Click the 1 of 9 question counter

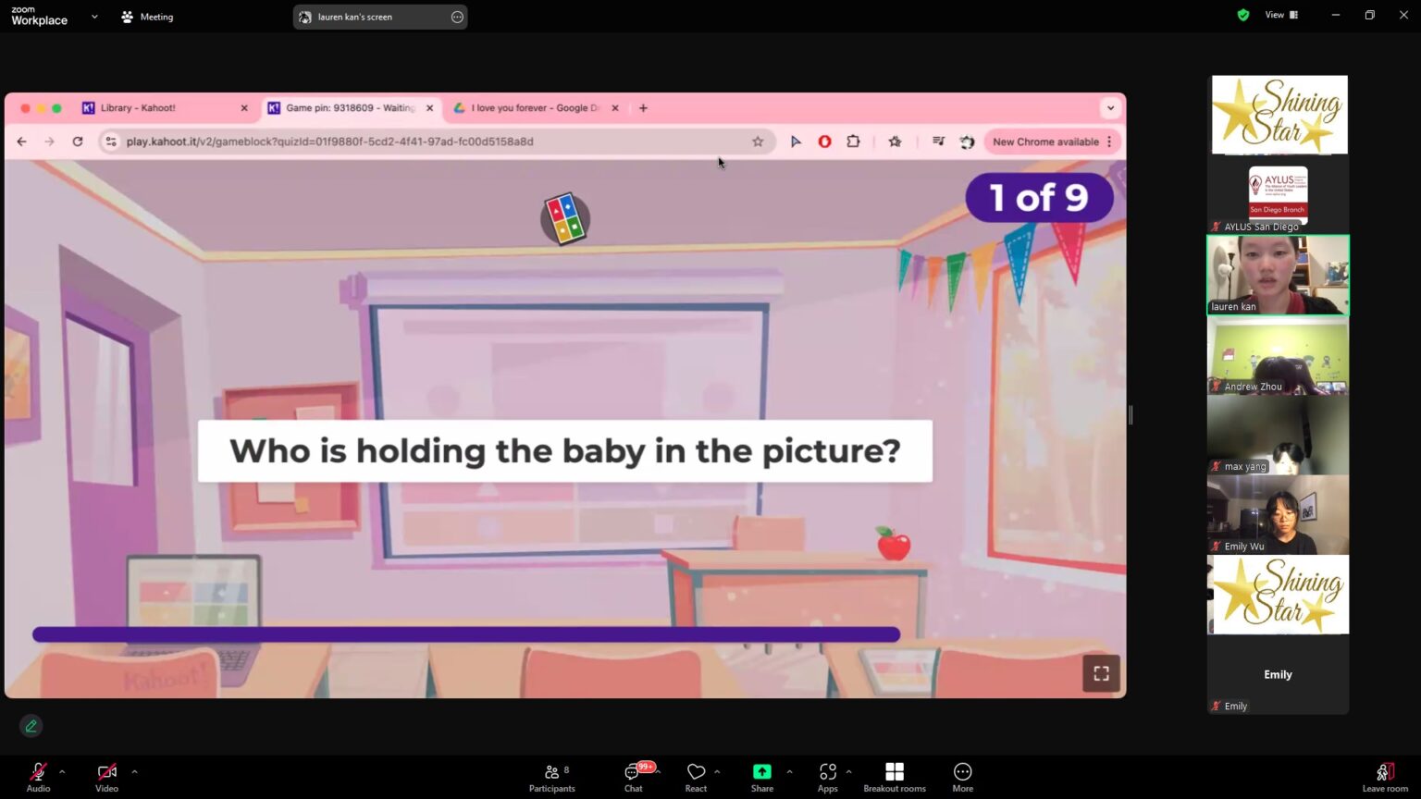click(x=1039, y=197)
